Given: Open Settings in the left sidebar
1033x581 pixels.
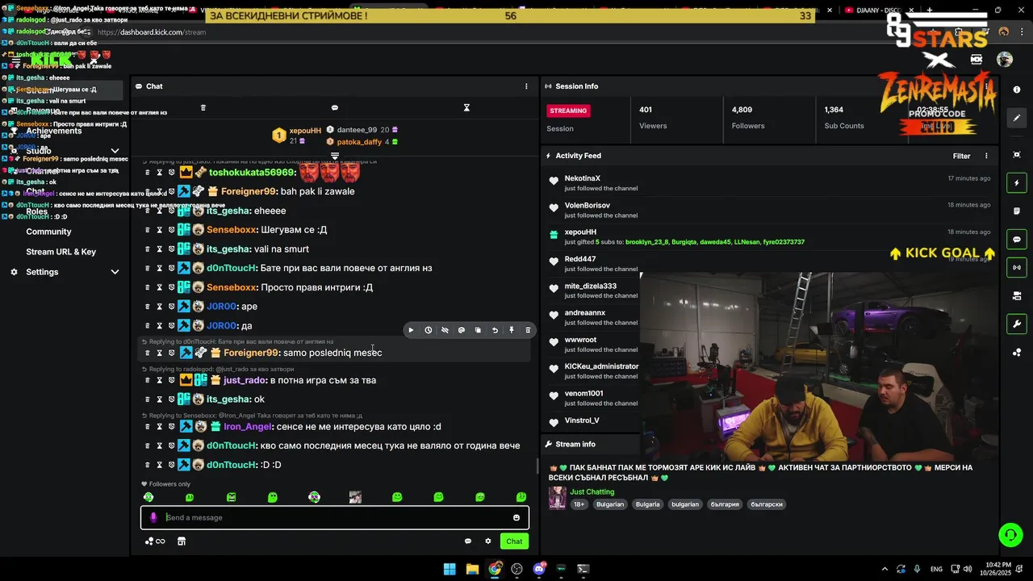Looking at the screenshot, I should pos(42,272).
